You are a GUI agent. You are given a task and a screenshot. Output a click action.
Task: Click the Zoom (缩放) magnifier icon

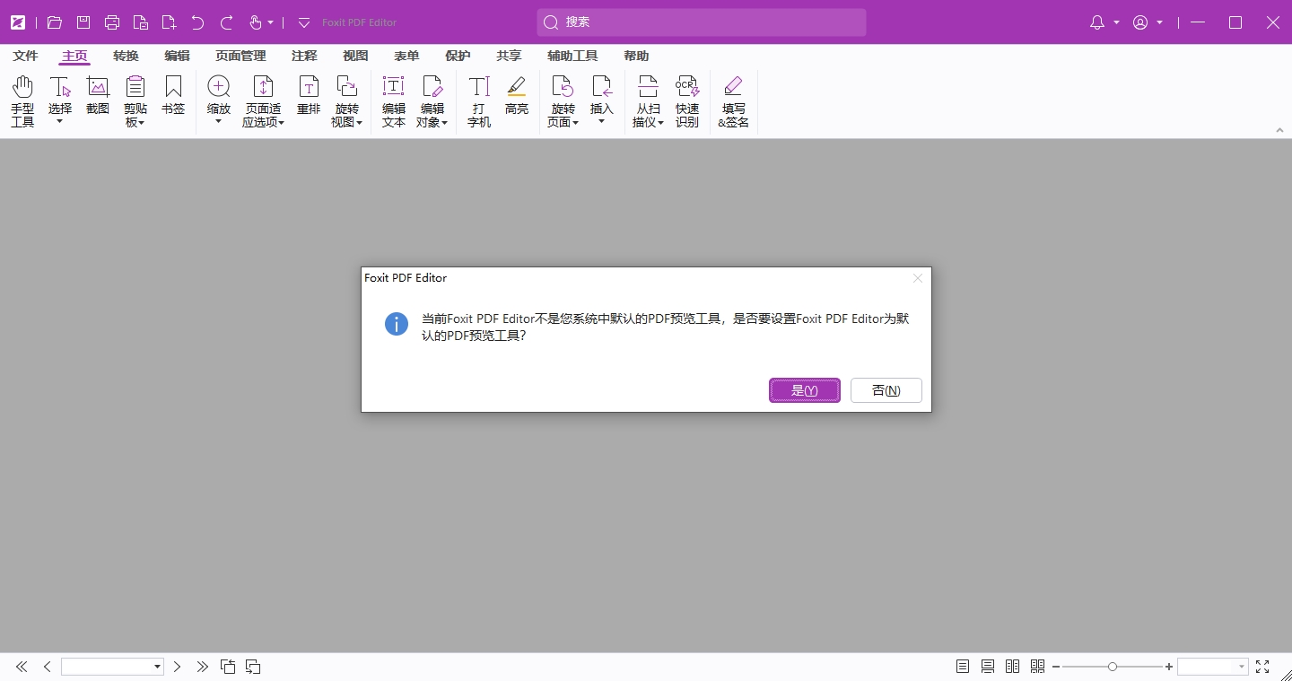tap(219, 87)
